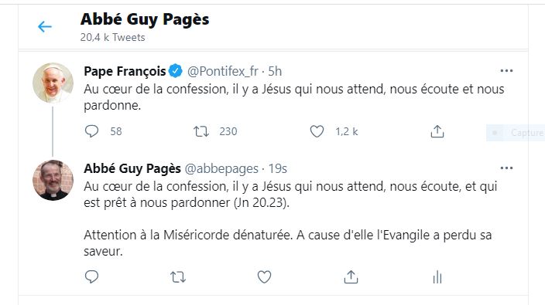
Task: Open more options on Abbé Guy Pagès tweet
Action: pyautogui.click(x=506, y=168)
